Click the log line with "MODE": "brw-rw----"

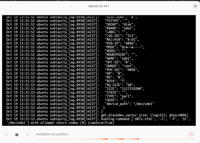[x=75, y=47]
